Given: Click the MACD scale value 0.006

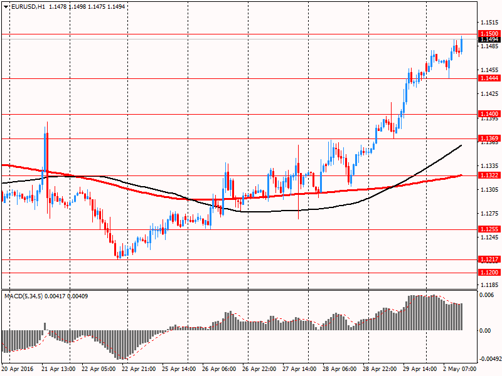Looking at the screenshot, I should (x=487, y=295).
